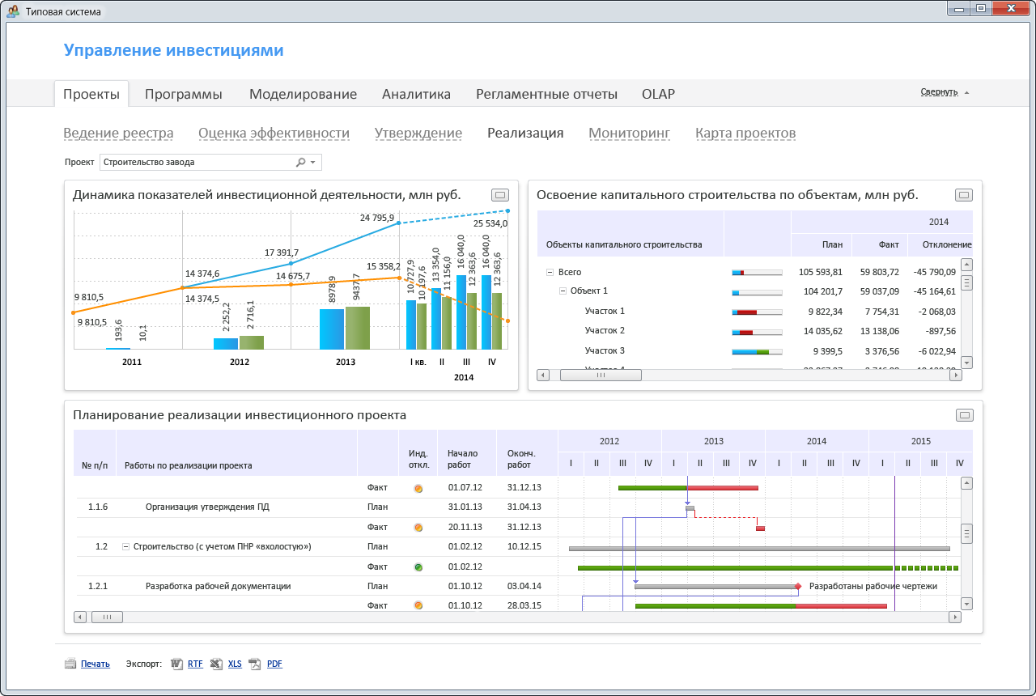Collapse the Строительство task group row
1036x696 pixels.
tap(125, 547)
